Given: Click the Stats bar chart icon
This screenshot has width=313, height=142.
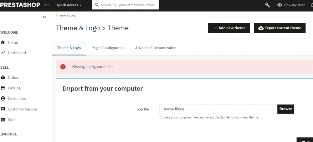Looking at the screenshot, I should [x=3, y=120].
